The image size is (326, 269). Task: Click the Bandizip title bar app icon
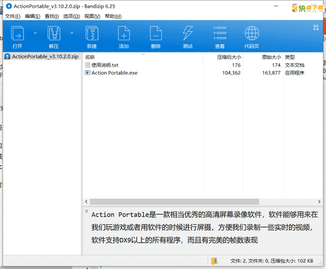point(9,6)
